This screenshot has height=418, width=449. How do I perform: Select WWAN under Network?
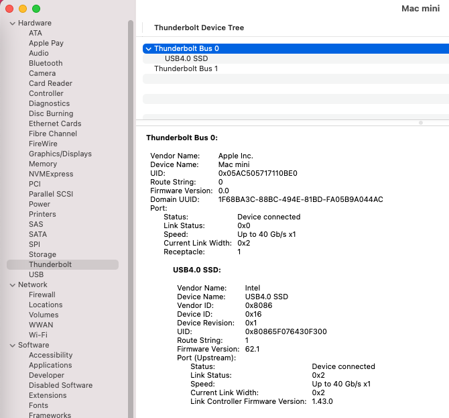(x=41, y=325)
